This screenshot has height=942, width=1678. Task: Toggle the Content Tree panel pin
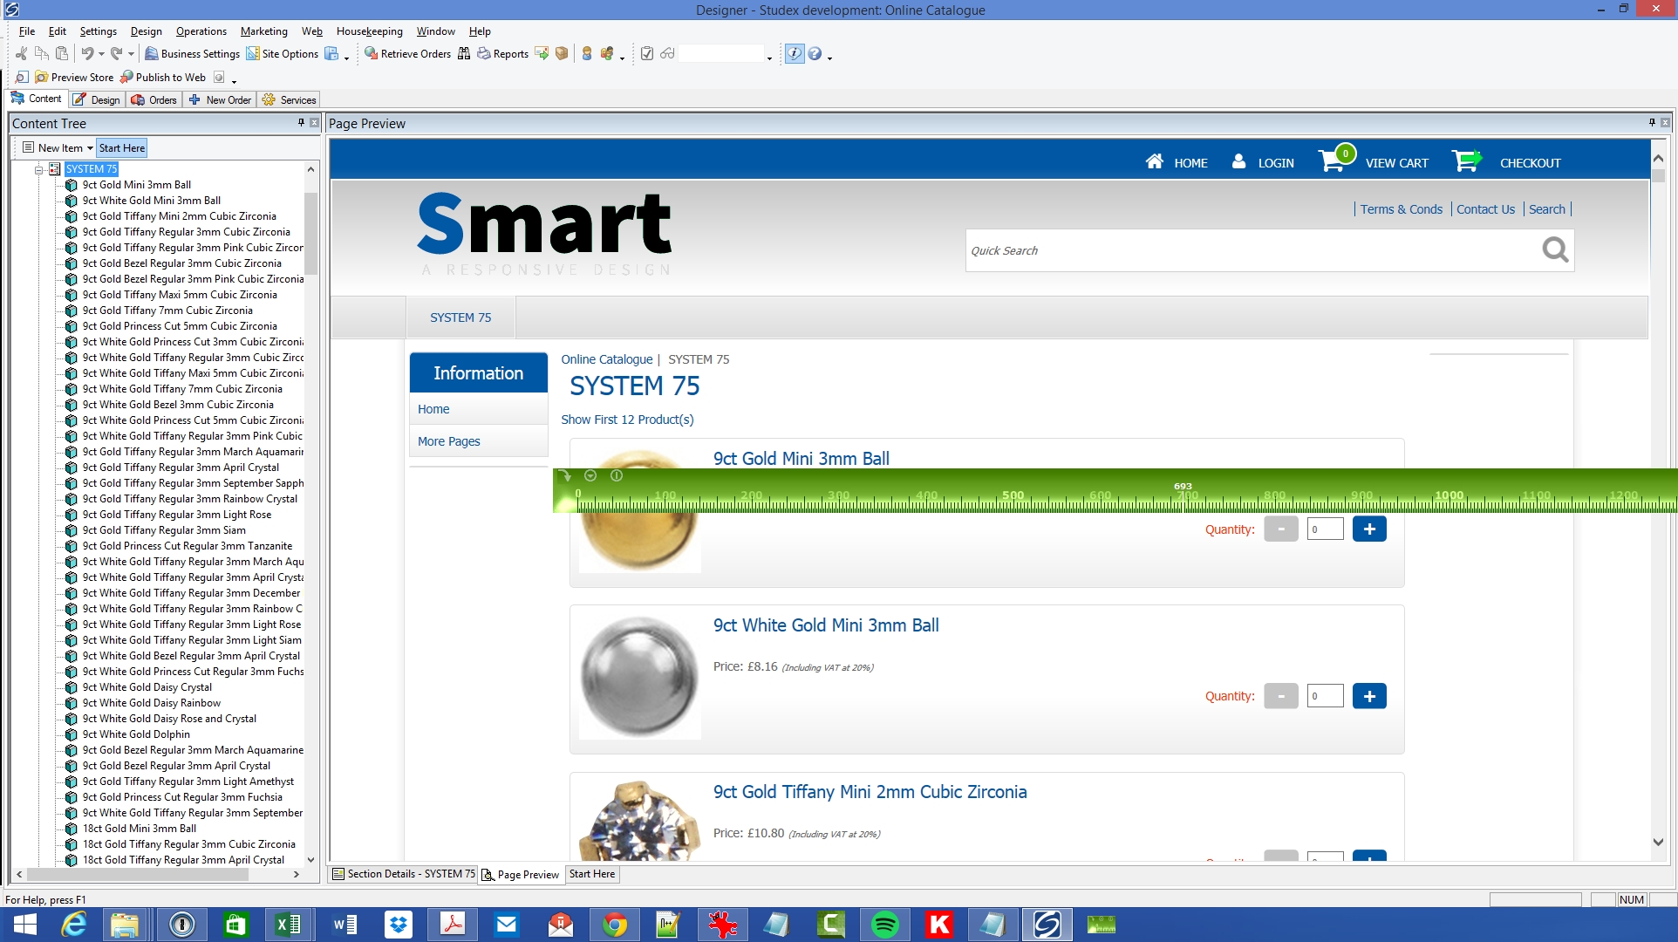pos(301,123)
